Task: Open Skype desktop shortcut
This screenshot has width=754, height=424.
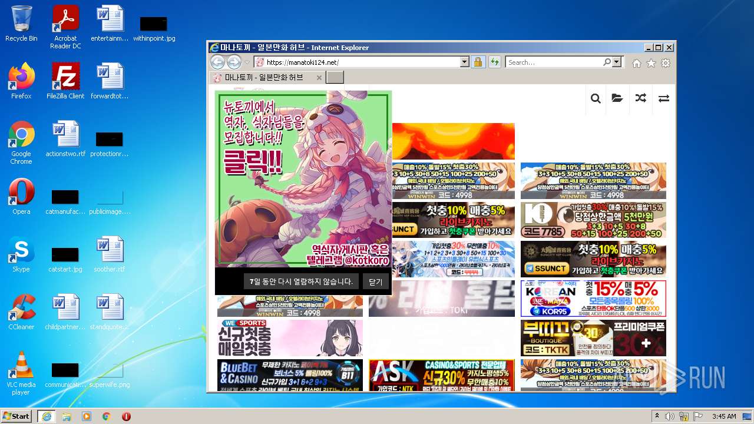Action: pos(21,254)
